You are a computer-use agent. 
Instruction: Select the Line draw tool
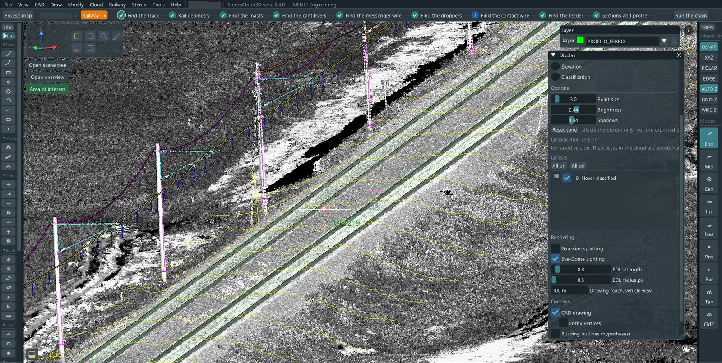tap(8, 54)
